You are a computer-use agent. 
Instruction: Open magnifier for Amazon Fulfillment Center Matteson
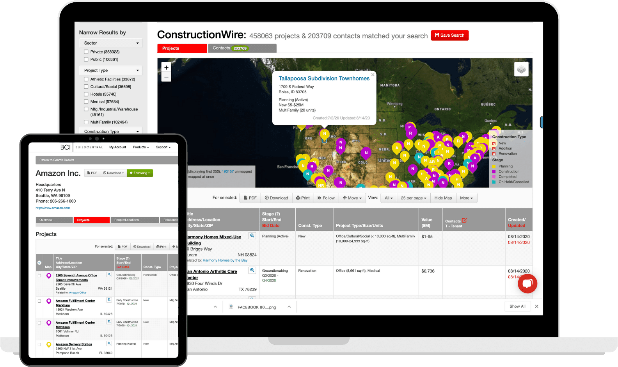(109, 321)
